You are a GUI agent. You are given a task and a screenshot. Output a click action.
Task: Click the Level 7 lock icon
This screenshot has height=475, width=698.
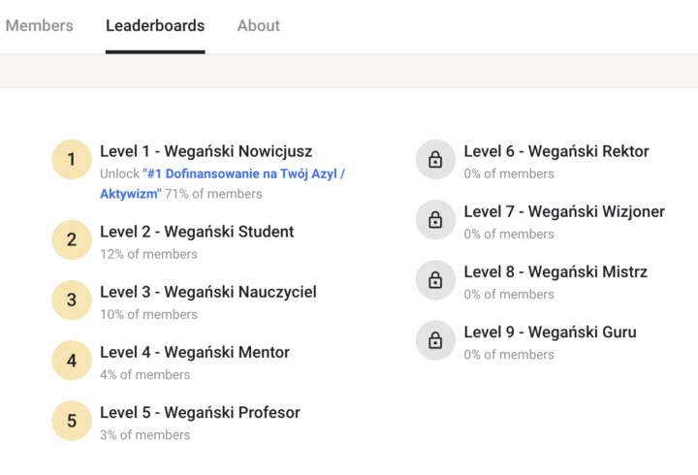tap(435, 220)
